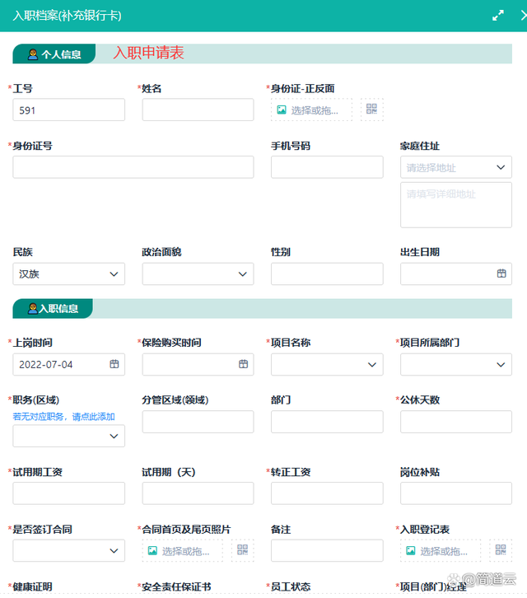Open calendar icon in 出生日期 field
527x598 pixels.
[501, 273]
